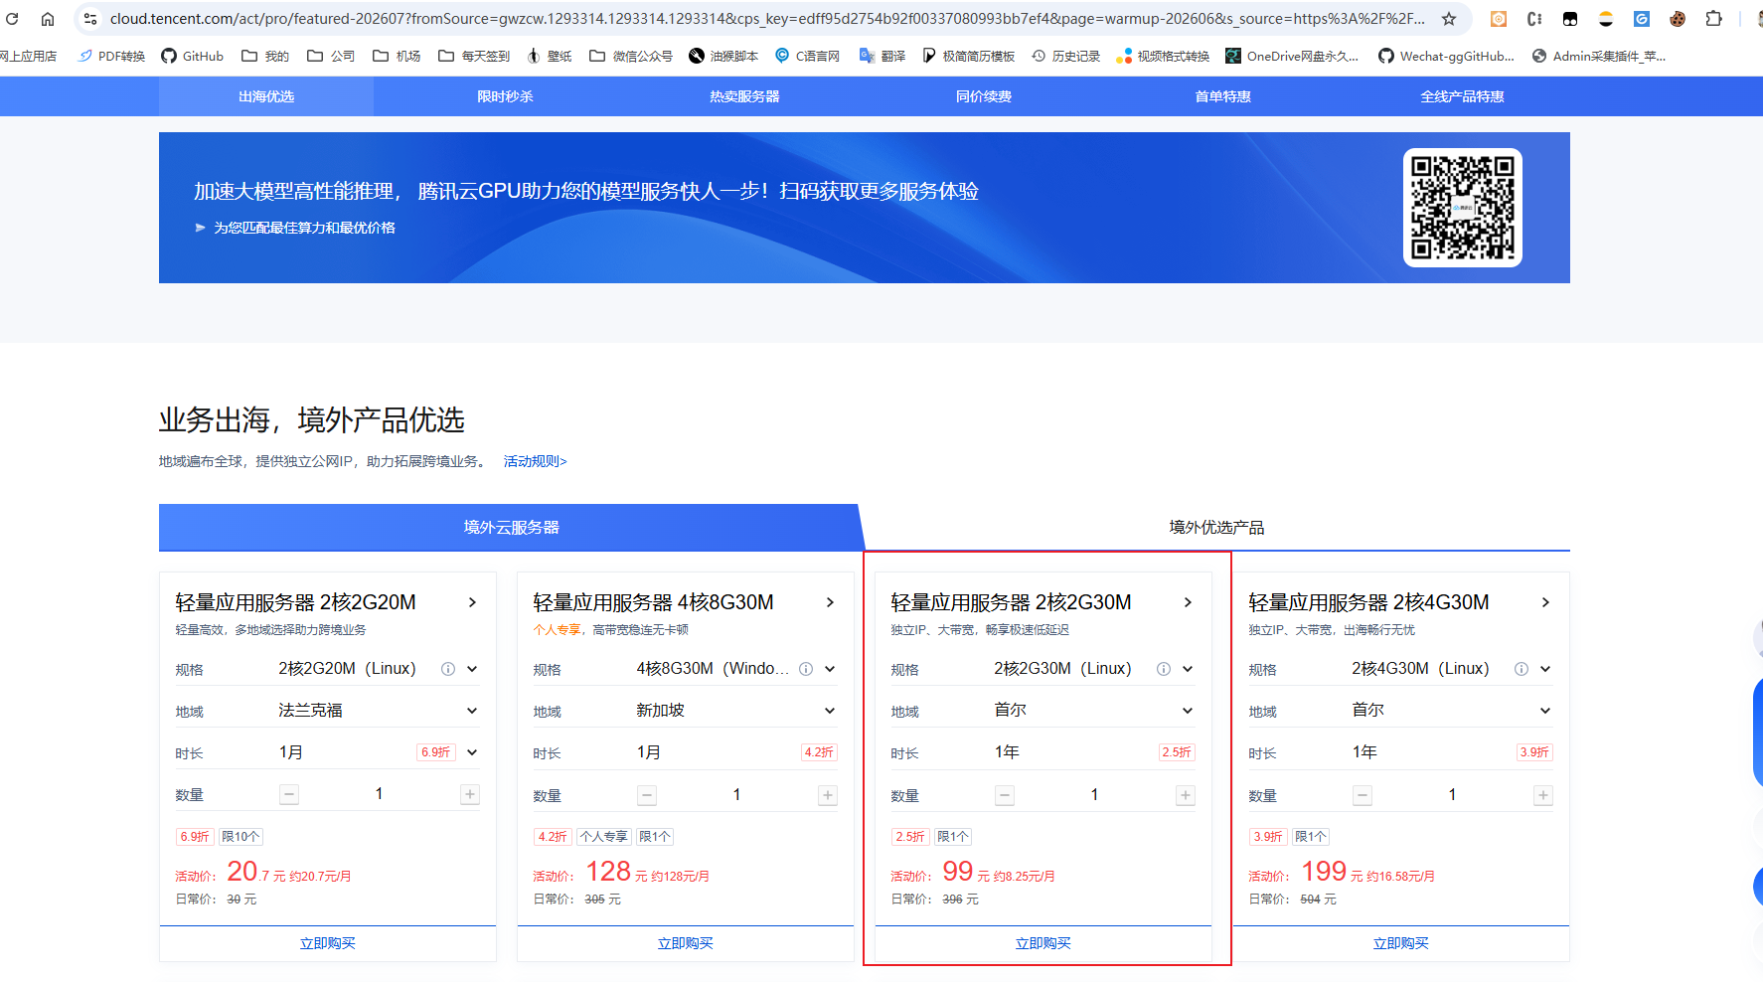Viewport: 1763px width, 982px height.
Task: Increase quantity on the 2核2G20M card
Action: pyautogui.click(x=470, y=794)
